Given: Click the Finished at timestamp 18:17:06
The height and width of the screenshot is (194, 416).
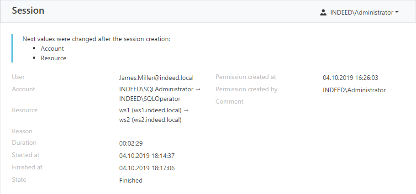Looking at the screenshot, I should [x=147, y=168].
